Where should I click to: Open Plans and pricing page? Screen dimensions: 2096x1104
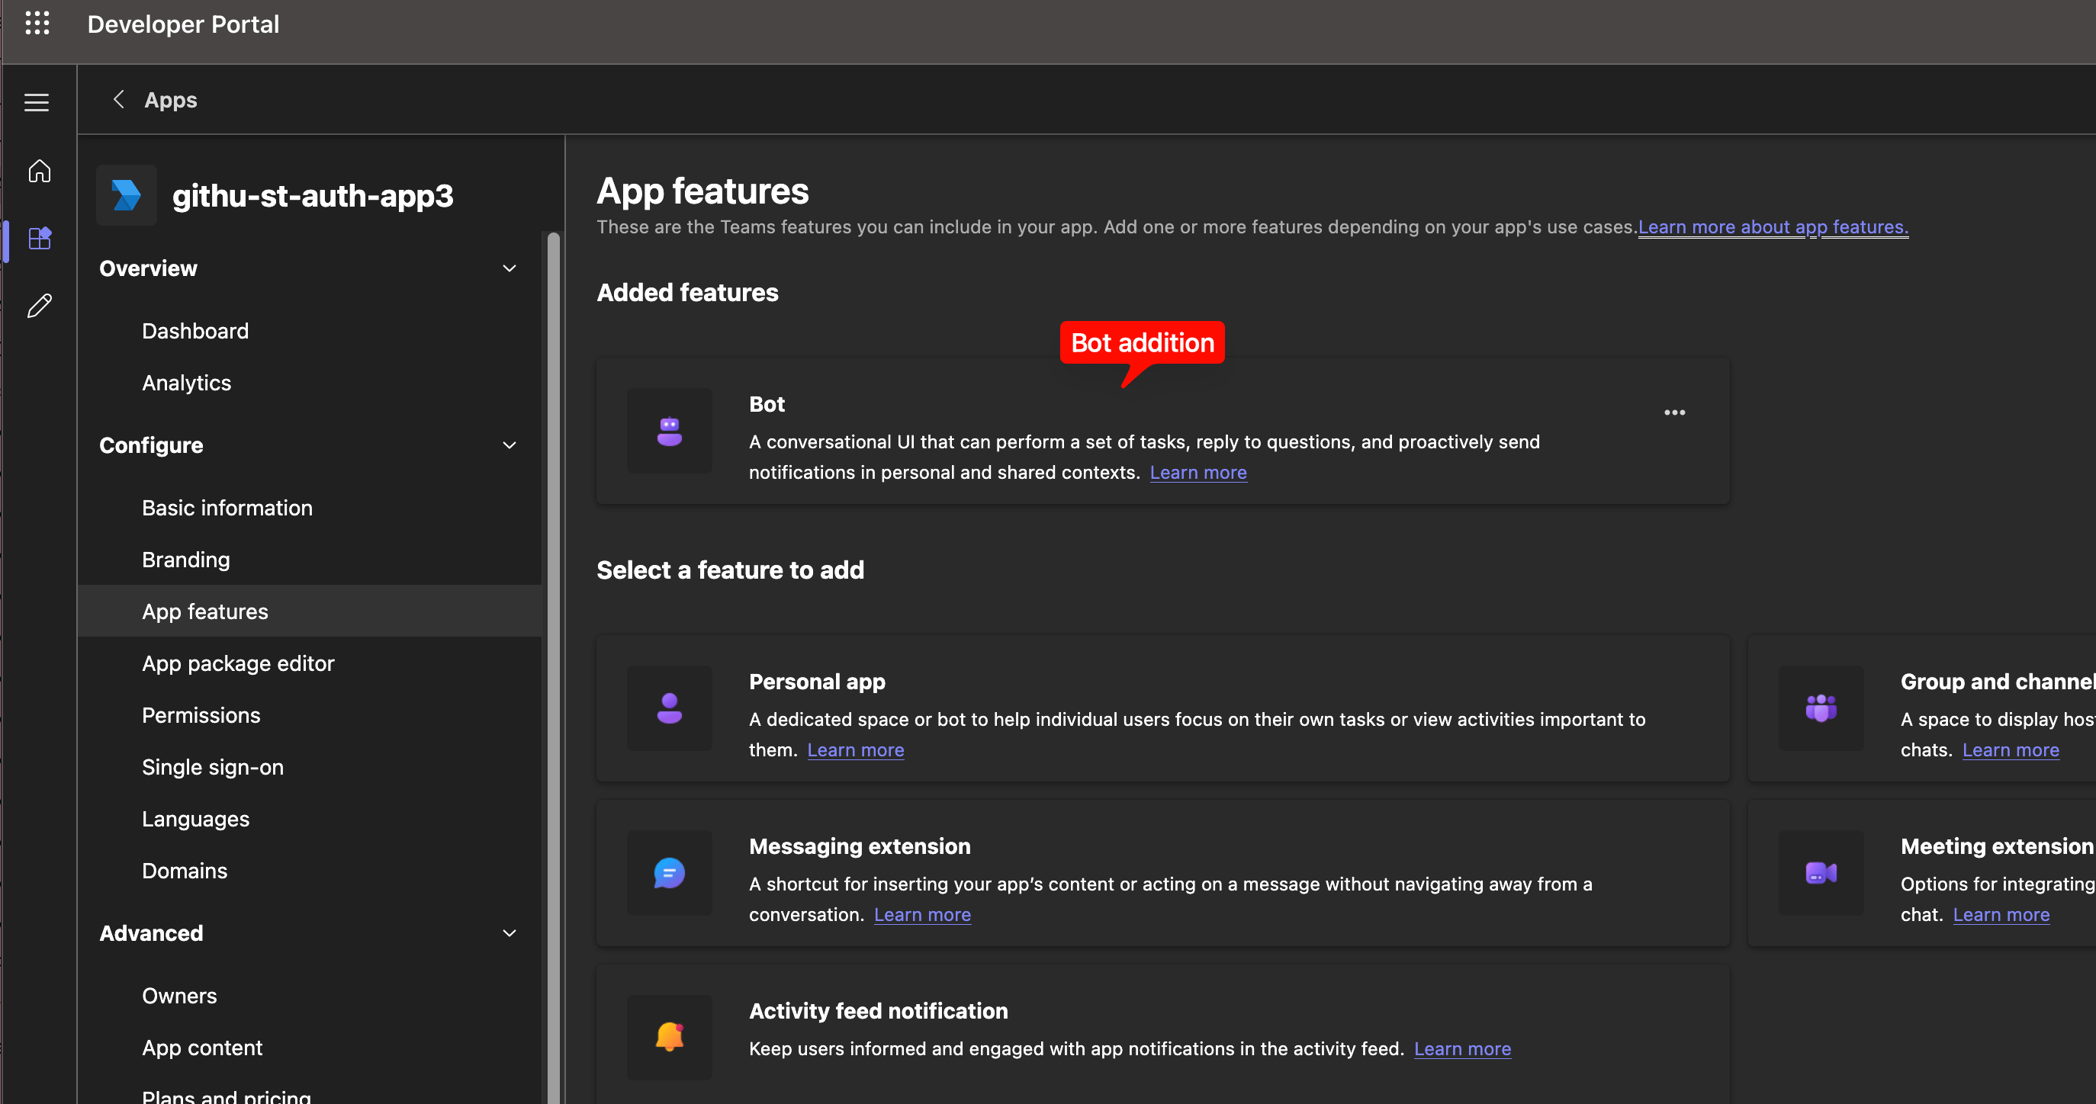coord(227,1095)
